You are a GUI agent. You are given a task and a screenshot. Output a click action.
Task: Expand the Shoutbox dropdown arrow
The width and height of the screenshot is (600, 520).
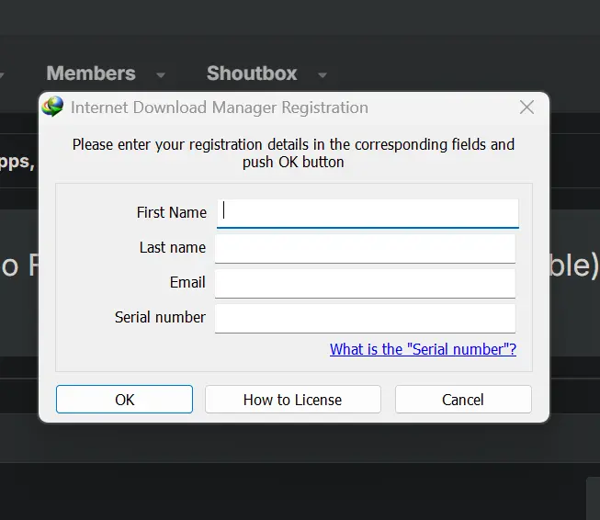click(x=323, y=75)
